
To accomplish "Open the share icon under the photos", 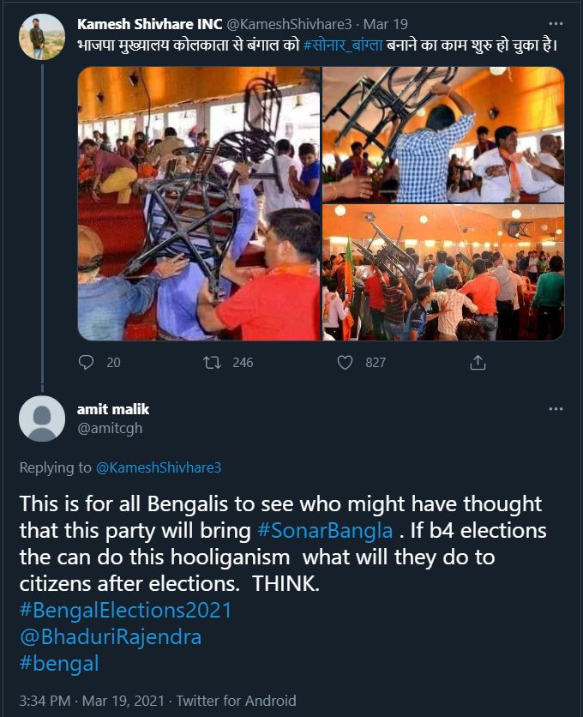I will [x=478, y=362].
